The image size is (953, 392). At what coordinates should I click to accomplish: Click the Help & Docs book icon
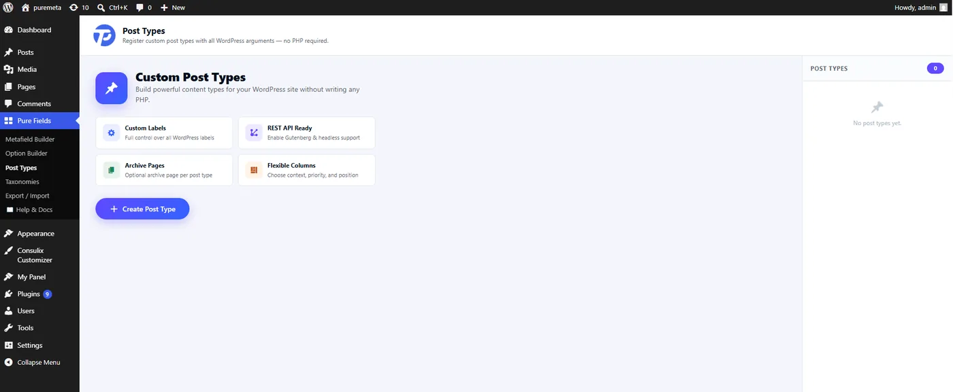10,210
